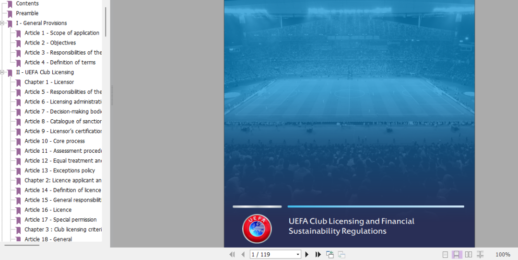The width and height of the screenshot is (518, 260).
Task: Go to the previous page
Action: (243, 255)
